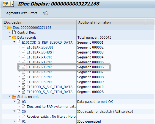Click the IDoc 0000000003271168 folder icon
Viewport: 155px width, 124px height.
[x=9, y=28]
